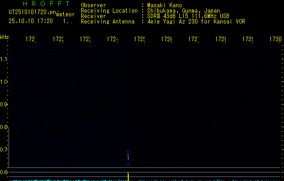The width and height of the screenshot is (284, 181).
Task: Select the observer name Masaki Kano
Action: pos(164,5)
